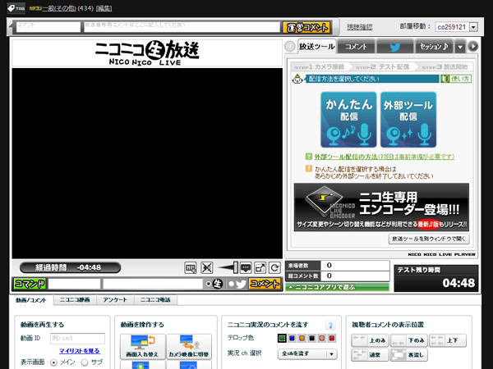The height and width of the screenshot is (369, 493).
Task: Click the mascot icon beside 配信方法 message
Action: 297,79
